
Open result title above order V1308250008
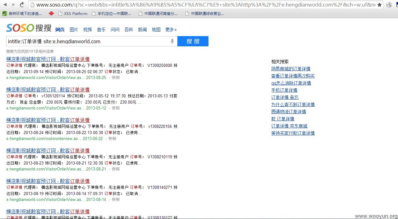coord(48,59)
